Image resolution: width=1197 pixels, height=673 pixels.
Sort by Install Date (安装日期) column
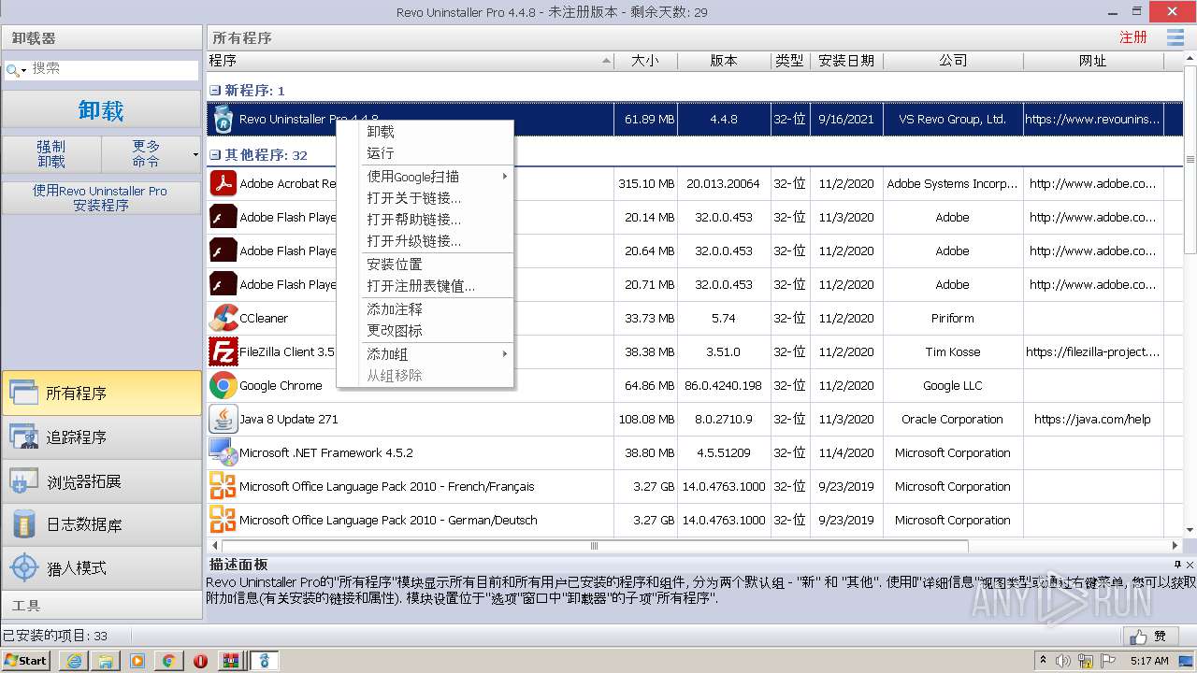point(846,61)
